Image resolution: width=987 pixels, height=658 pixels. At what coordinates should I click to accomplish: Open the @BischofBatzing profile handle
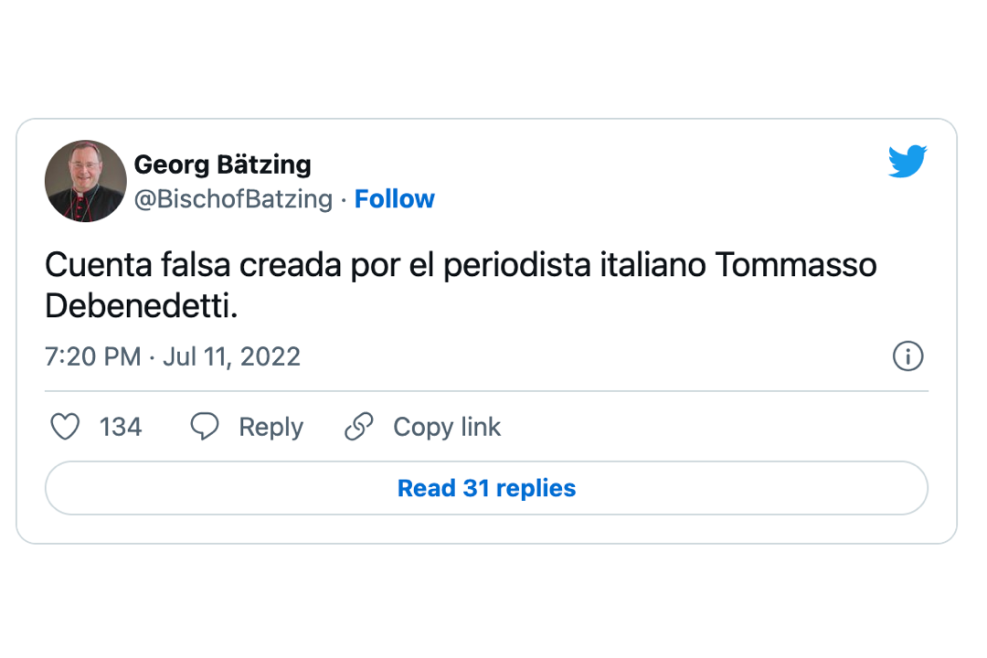click(x=230, y=198)
